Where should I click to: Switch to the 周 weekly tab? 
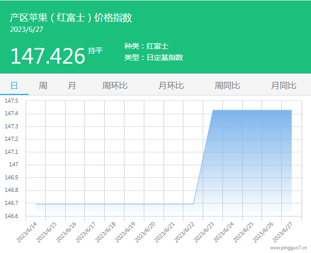43,86
